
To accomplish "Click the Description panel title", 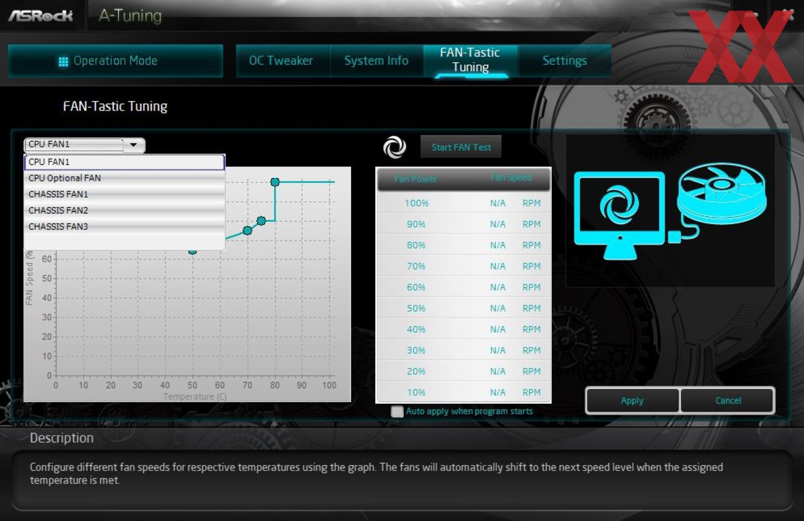I will tap(61, 438).
